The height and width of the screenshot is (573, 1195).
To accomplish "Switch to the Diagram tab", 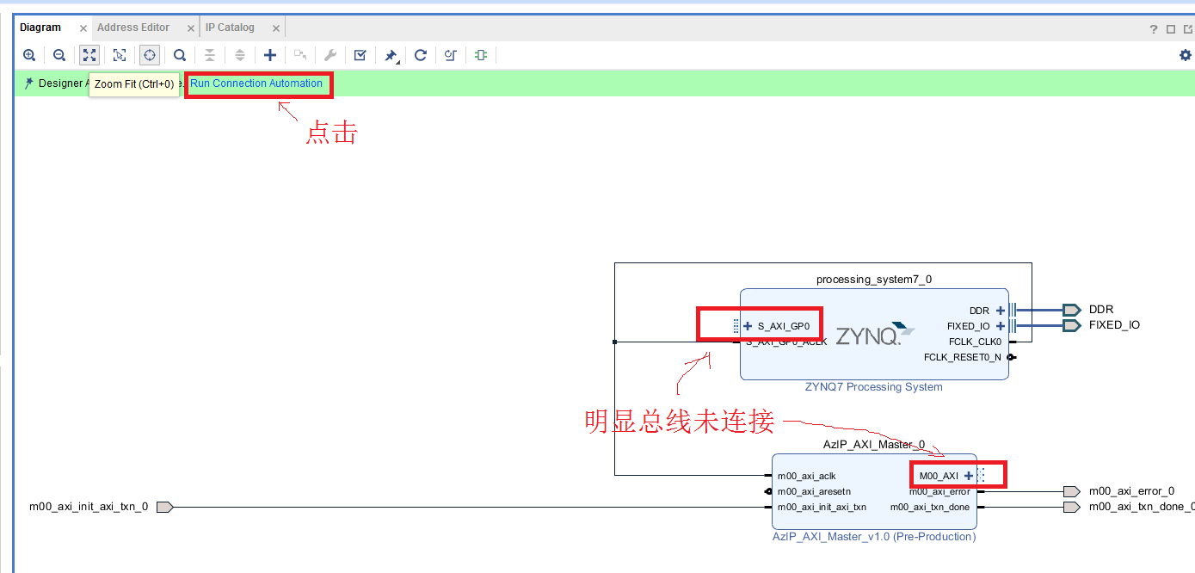I will pyautogui.click(x=40, y=28).
